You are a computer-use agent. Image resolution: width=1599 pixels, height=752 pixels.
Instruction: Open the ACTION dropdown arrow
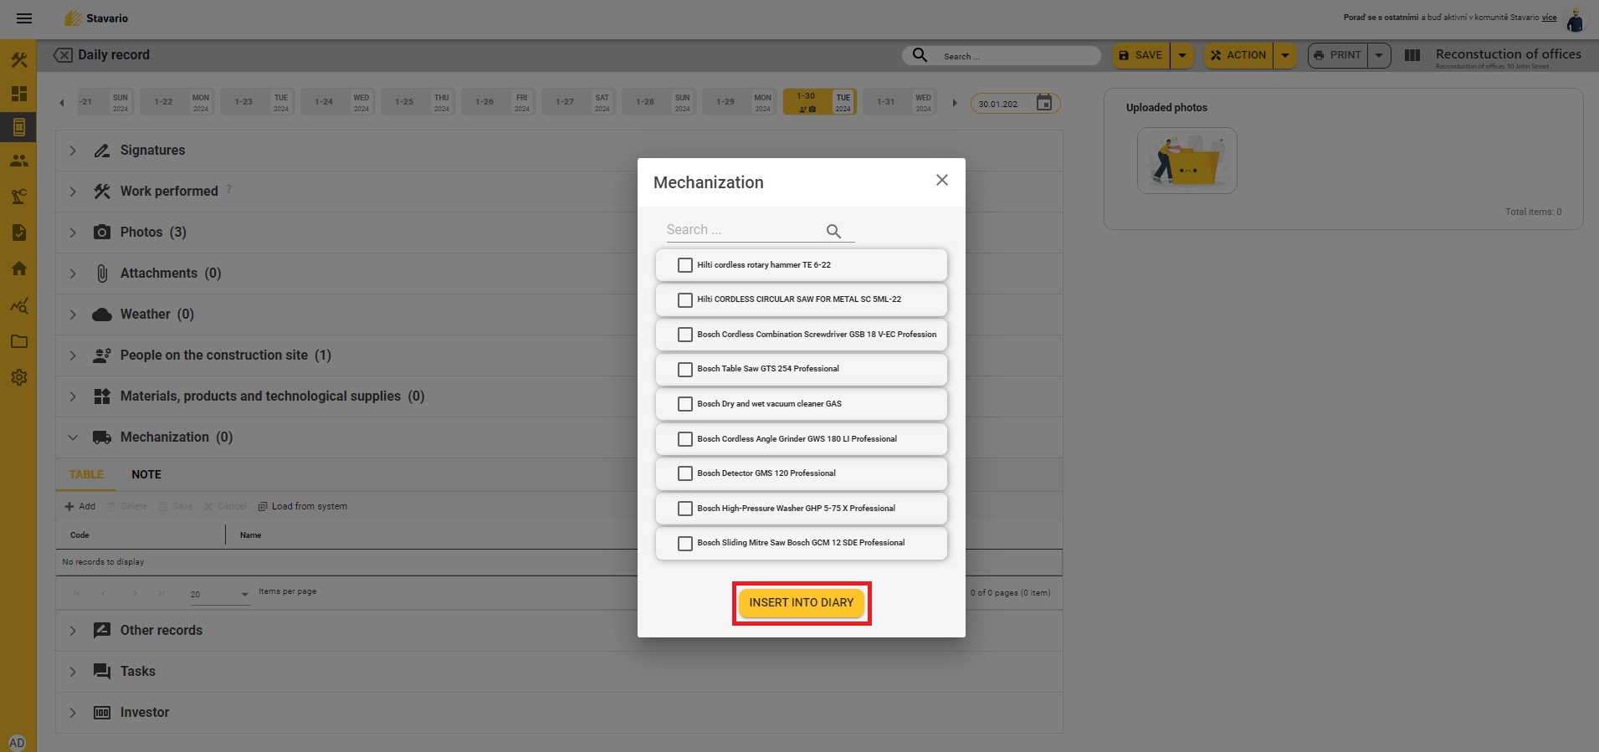[1285, 55]
